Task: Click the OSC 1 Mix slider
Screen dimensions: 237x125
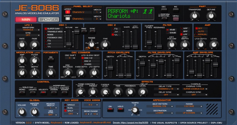Action: pyautogui.click(x=77, y=32)
